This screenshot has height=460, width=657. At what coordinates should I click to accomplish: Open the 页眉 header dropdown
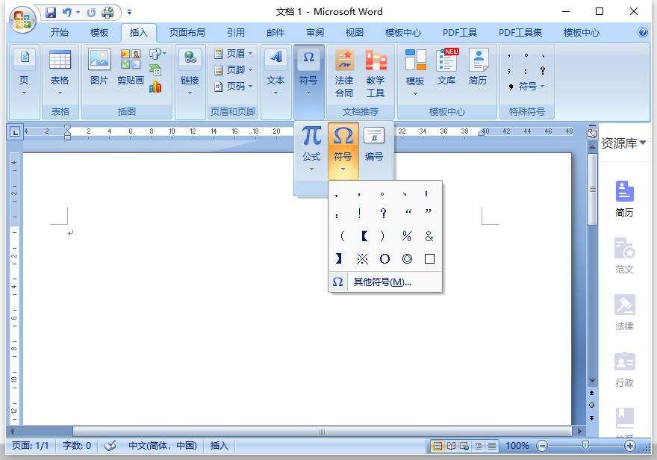click(234, 54)
